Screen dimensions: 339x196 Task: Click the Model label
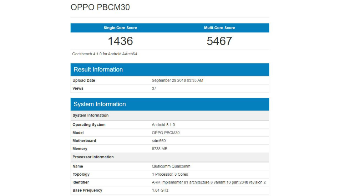(x=78, y=133)
